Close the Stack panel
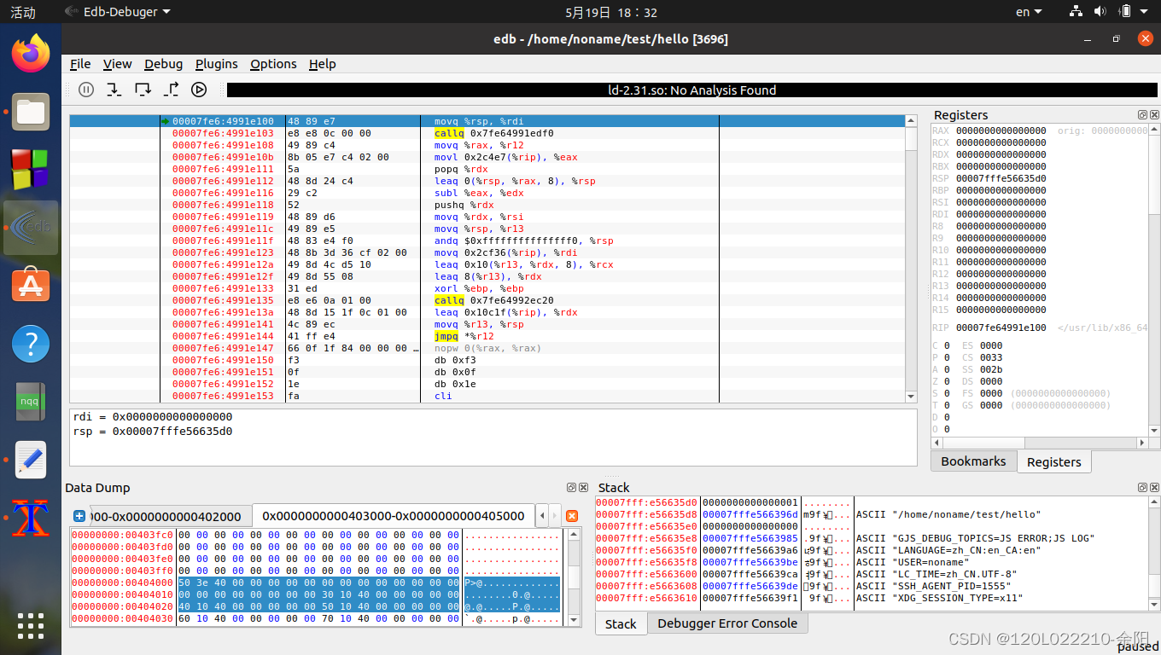Image resolution: width=1161 pixels, height=655 pixels. click(1154, 488)
